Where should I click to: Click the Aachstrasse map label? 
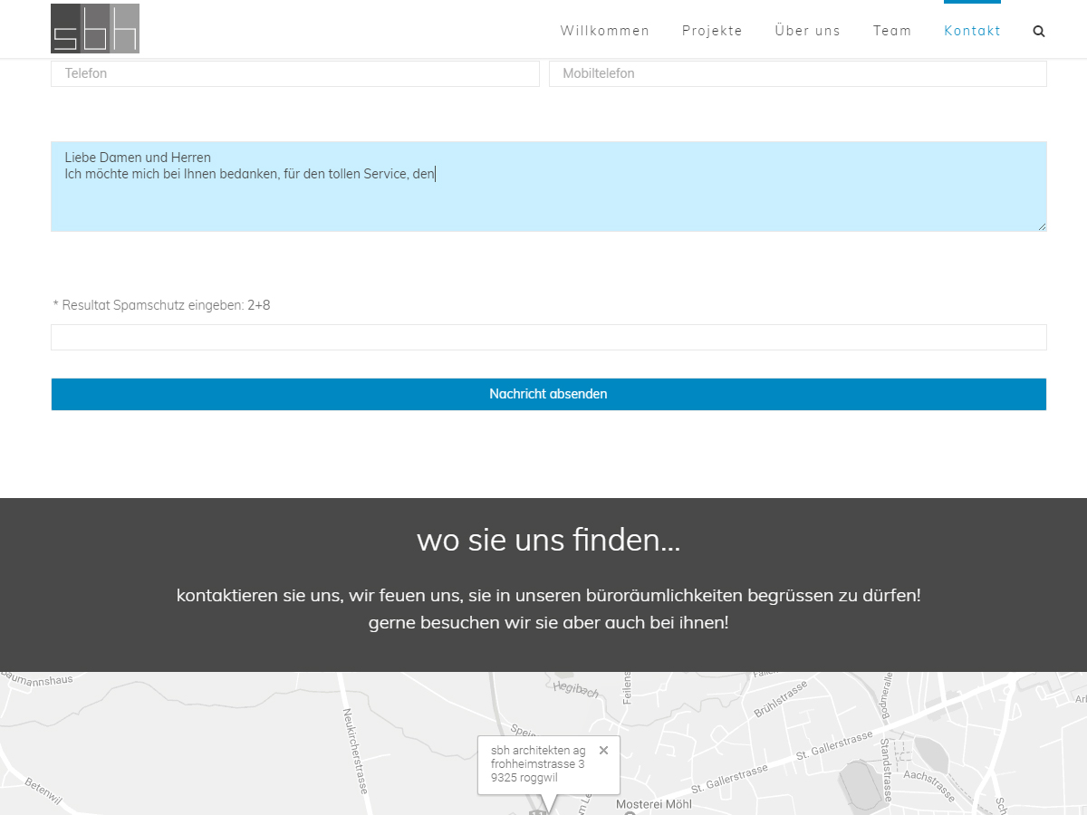[929, 787]
